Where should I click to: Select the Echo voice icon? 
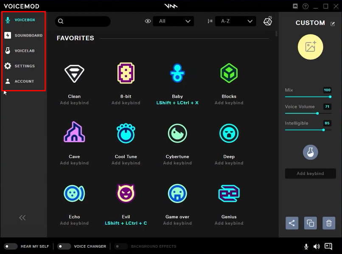click(74, 193)
